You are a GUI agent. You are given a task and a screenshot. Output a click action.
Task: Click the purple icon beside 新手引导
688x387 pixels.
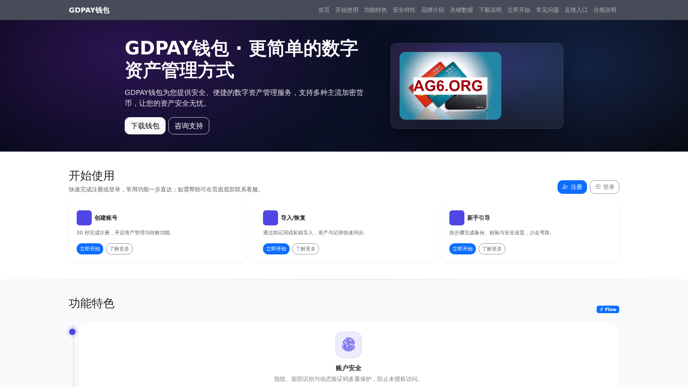pos(457,218)
